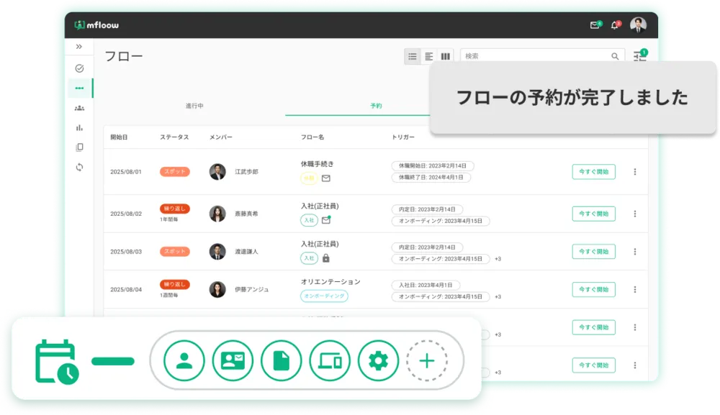Click 入社 tag in 2025/08/02 row
Image resolution: width=720 pixels, height=415 pixels.
click(309, 220)
